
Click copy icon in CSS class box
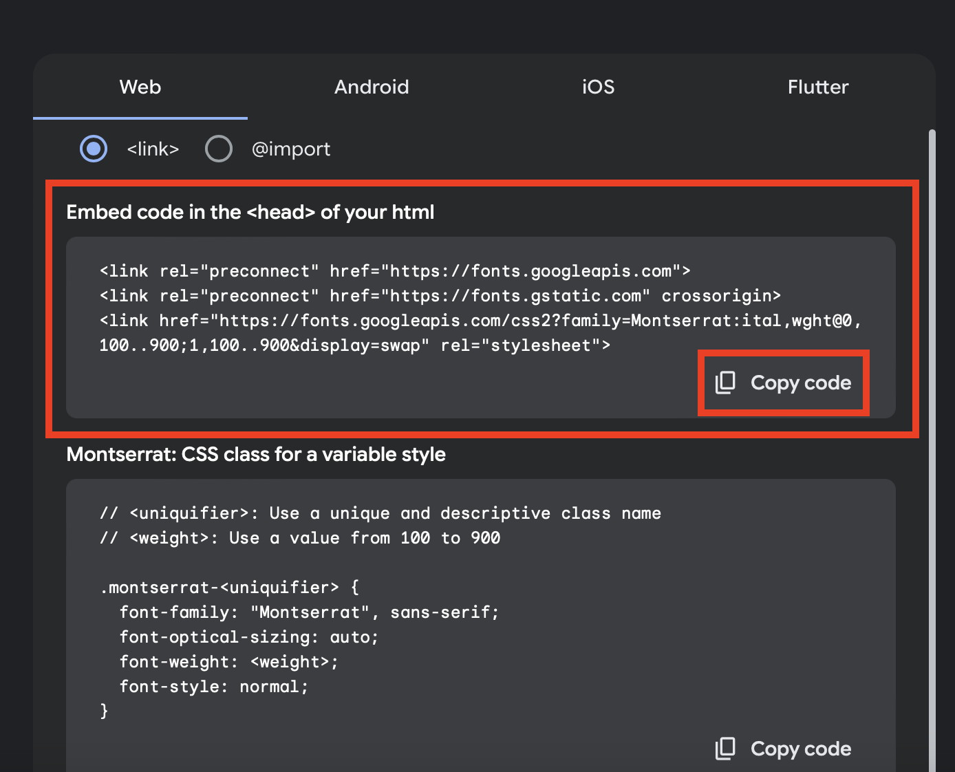[x=725, y=749]
